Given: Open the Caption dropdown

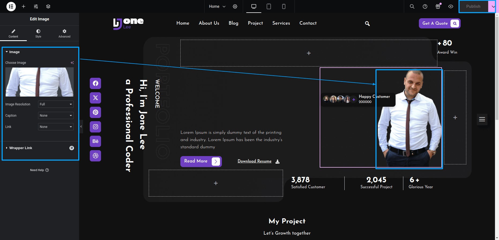Looking at the screenshot, I should click(56, 116).
